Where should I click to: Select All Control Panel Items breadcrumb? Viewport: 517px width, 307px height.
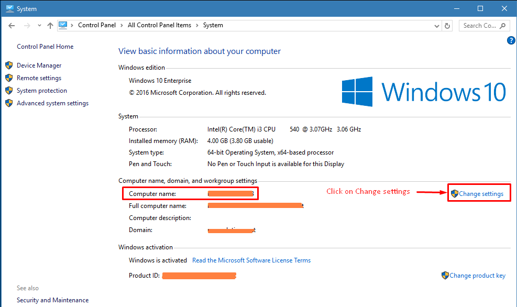click(x=159, y=25)
